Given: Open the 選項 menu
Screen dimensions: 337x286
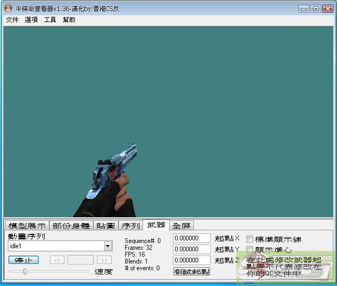Looking at the screenshot, I should pos(31,20).
